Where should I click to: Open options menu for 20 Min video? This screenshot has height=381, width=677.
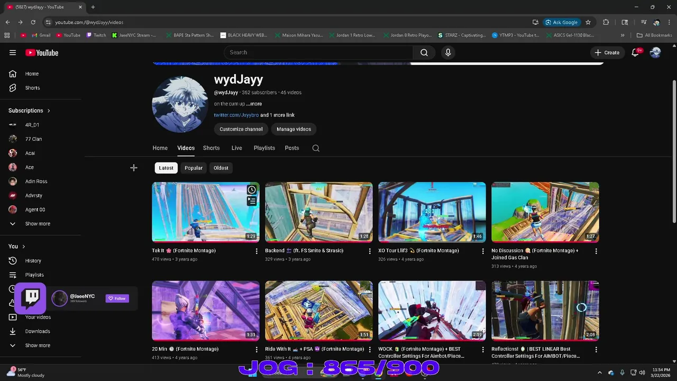(257, 349)
